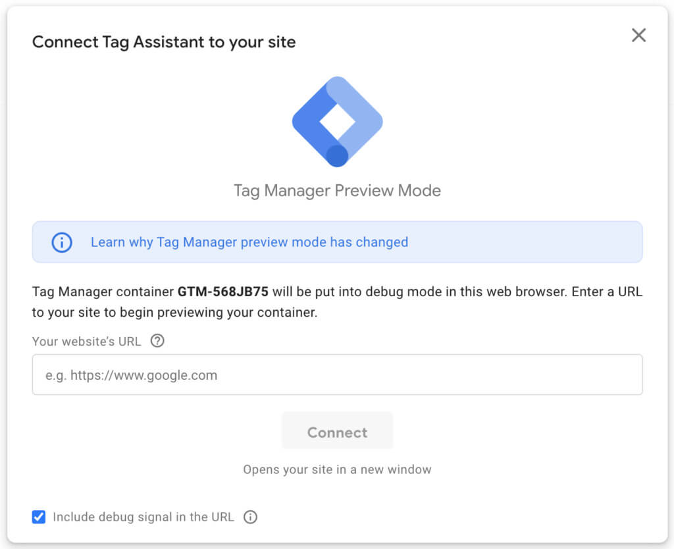The image size is (674, 549).
Task: Open the help icon beside Your website's URL
Action: pyautogui.click(x=157, y=340)
